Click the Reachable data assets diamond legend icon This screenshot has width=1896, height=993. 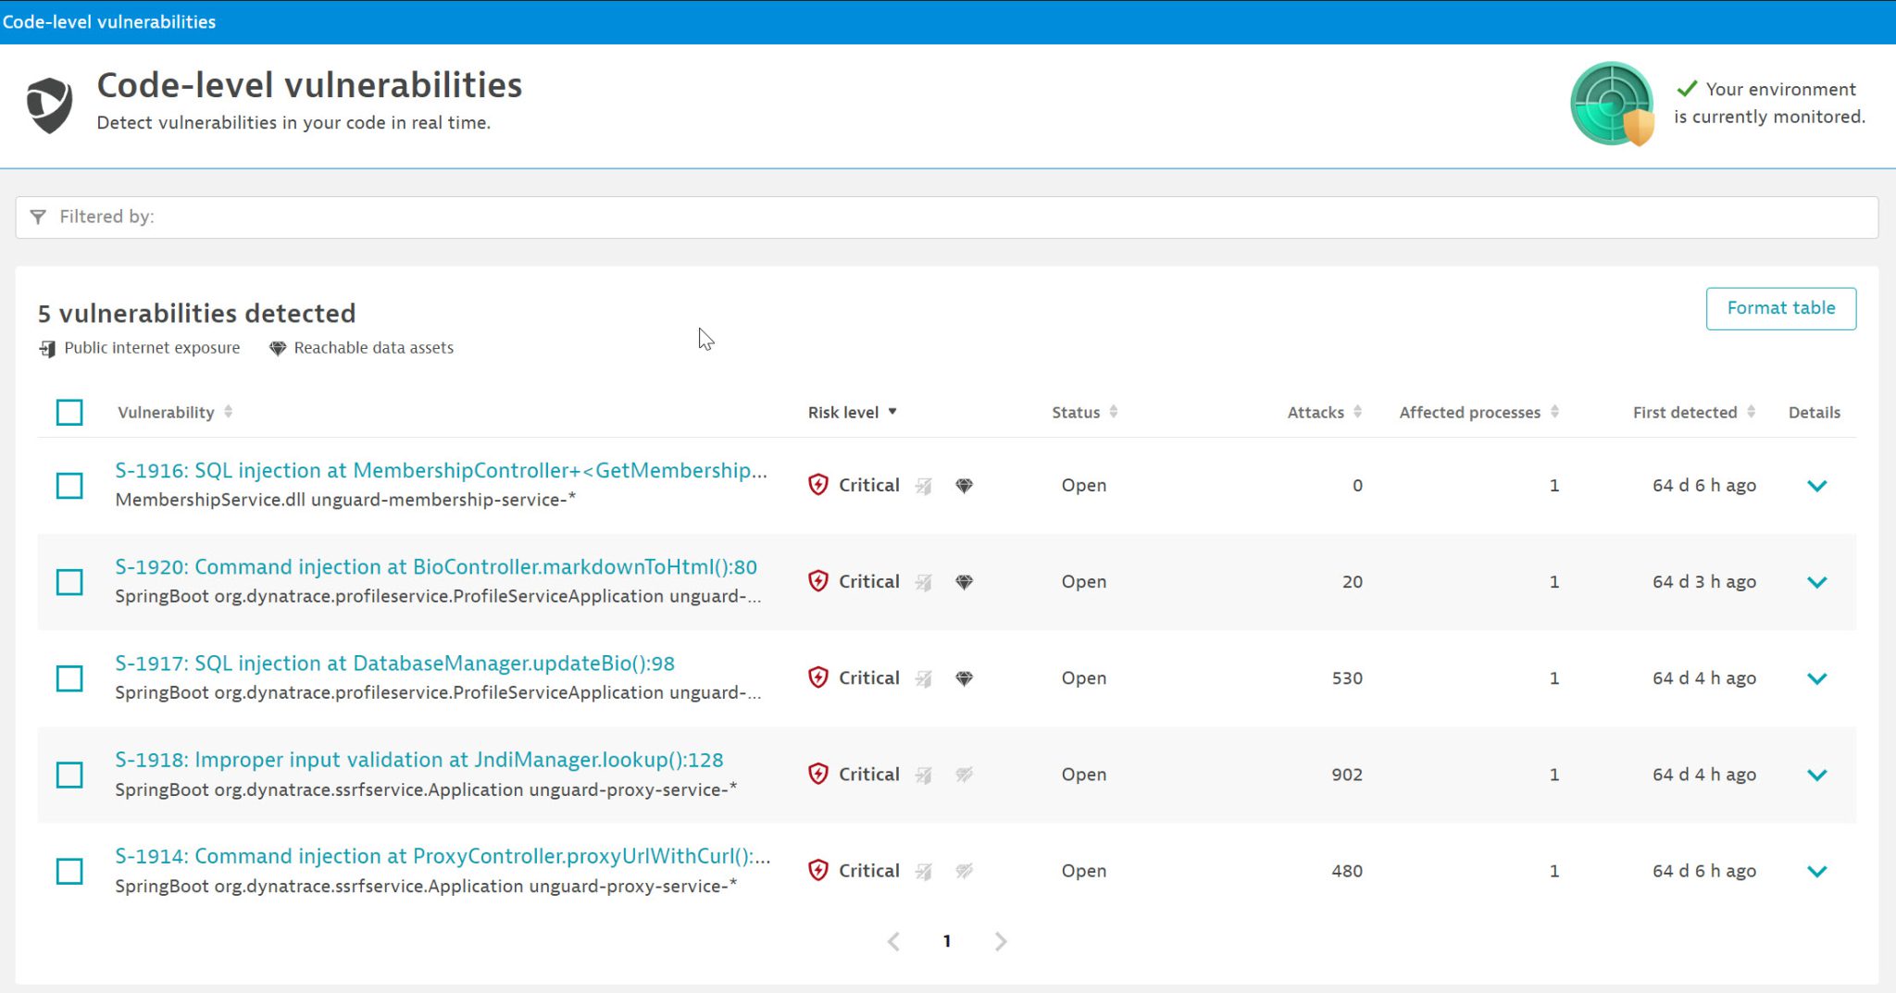point(277,349)
